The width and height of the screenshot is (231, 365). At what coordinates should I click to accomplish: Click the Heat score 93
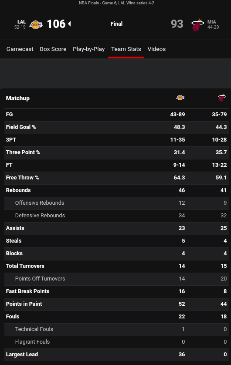pos(177,24)
